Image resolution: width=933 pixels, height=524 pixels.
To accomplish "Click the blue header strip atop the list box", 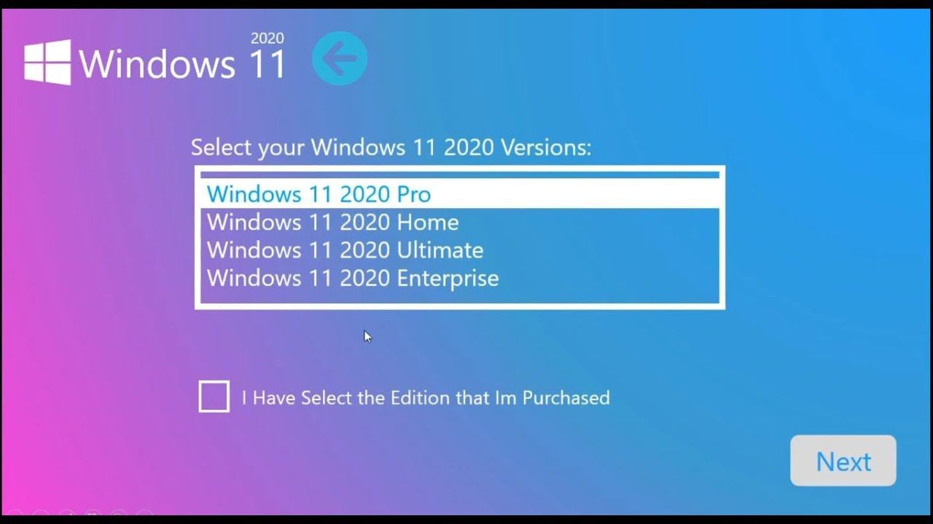I will (x=460, y=175).
